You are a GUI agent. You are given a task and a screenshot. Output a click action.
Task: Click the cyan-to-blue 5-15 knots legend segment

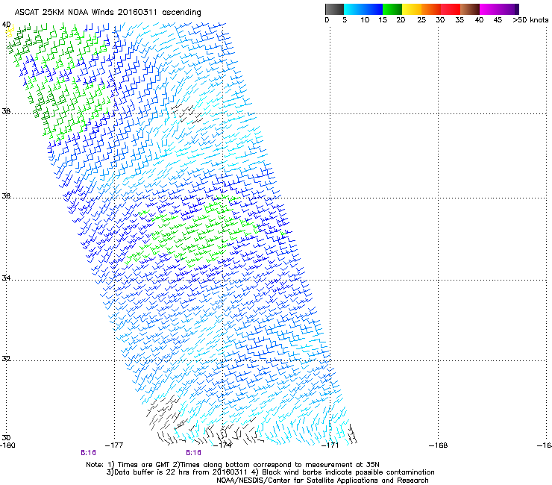click(363, 9)
